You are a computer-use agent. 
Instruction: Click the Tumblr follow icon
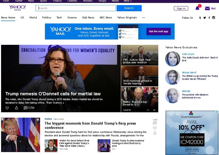[x=200, y=17]
